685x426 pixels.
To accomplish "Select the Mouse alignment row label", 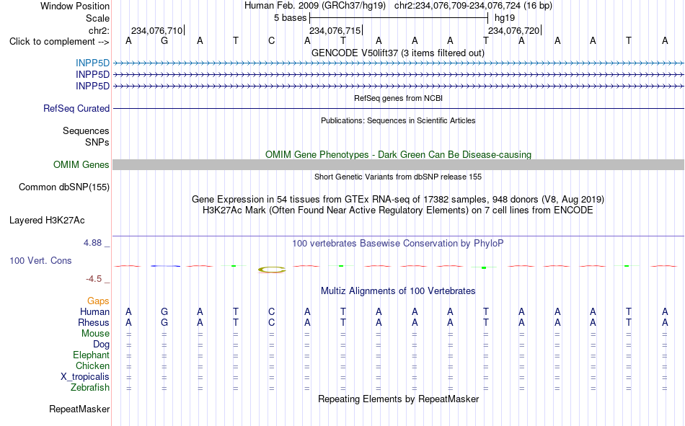I will (x=95, y=333).
